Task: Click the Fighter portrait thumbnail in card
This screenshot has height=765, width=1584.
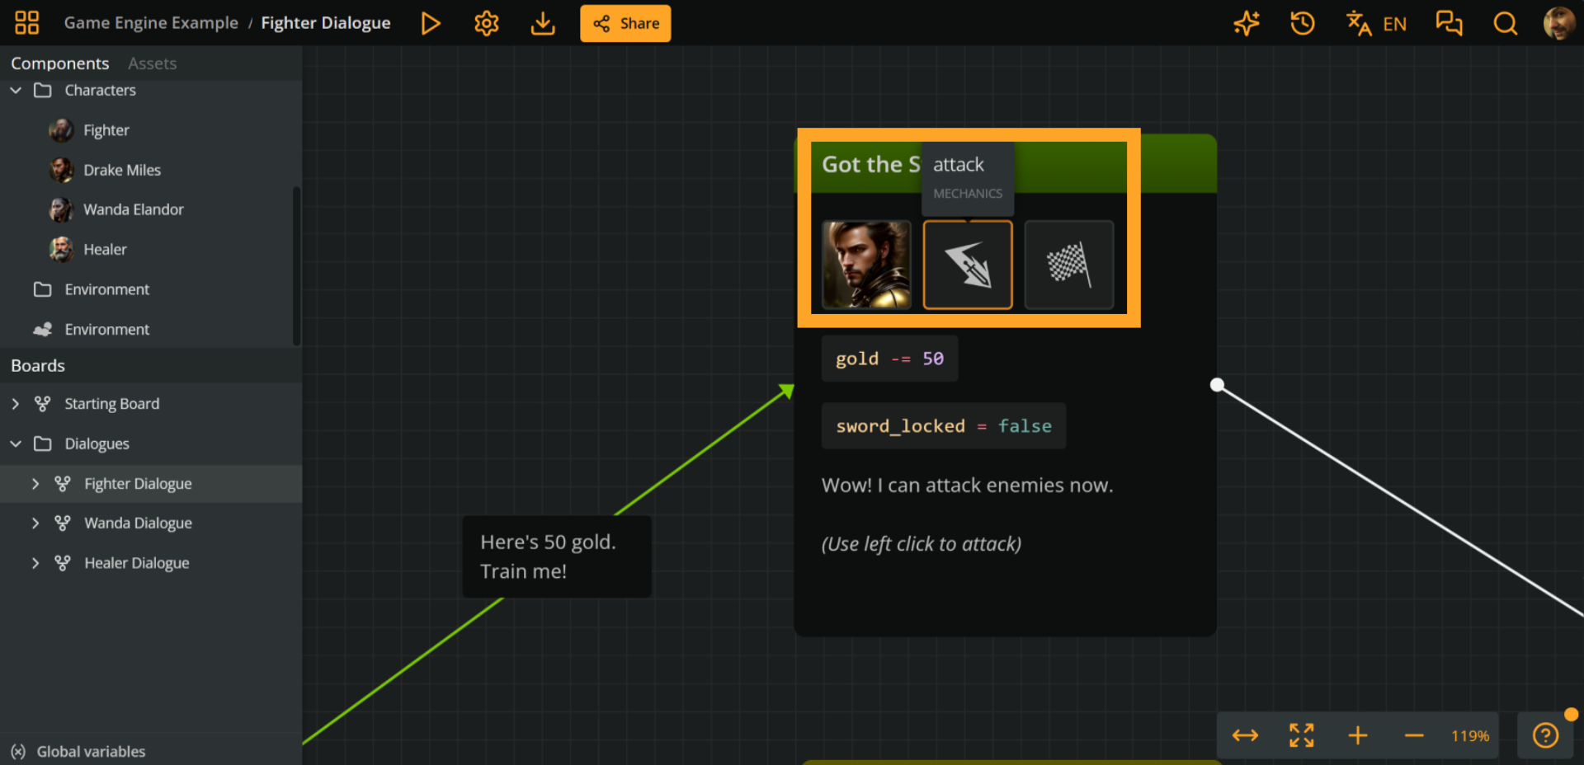Action: (866, 265)
